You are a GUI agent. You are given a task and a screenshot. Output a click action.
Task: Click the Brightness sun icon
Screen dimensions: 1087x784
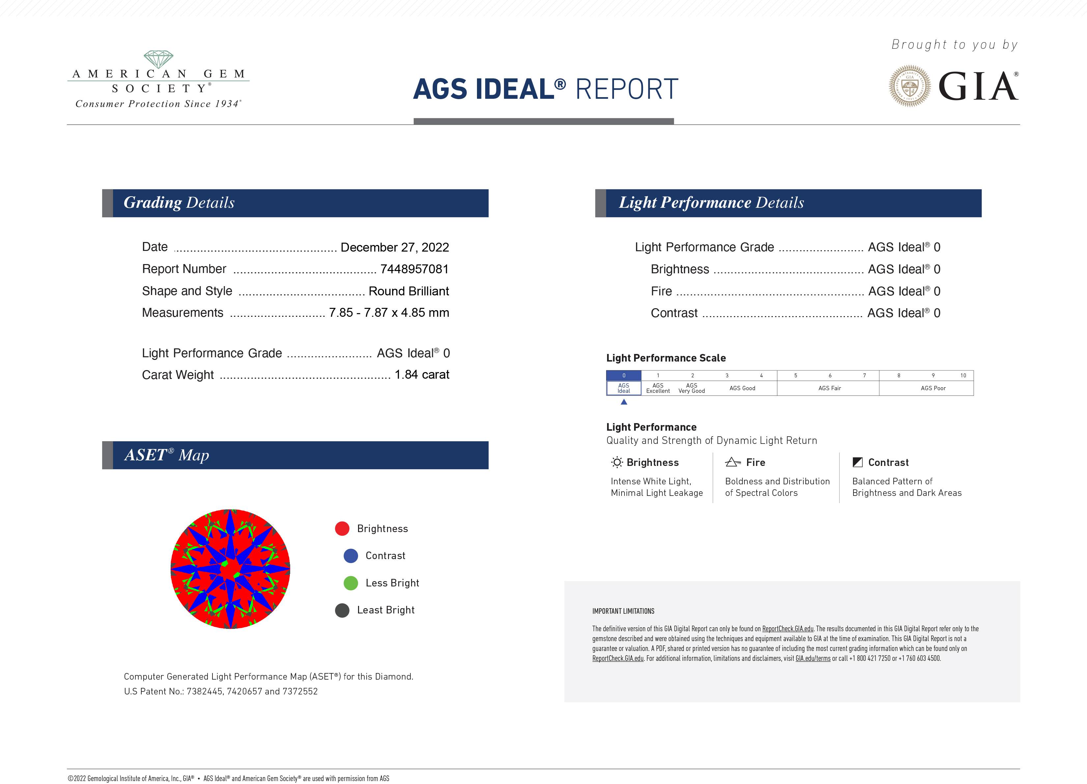click(x=617, y=462)
